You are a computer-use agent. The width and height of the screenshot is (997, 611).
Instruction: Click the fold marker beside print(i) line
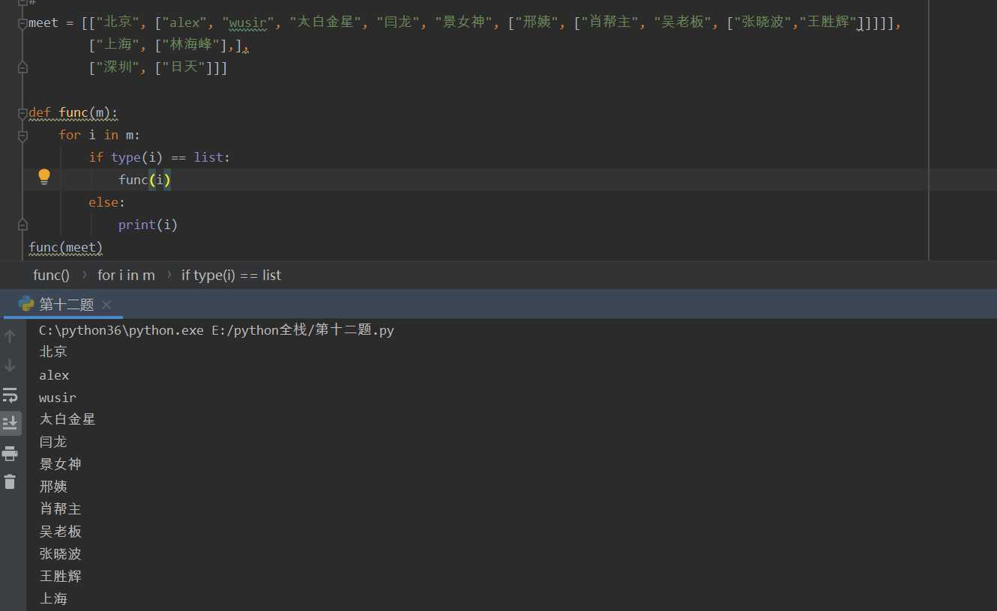tap(22, 225)
